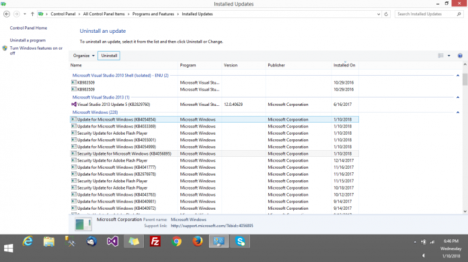The image size is (468, 262).
Task: Expand the address bar history dropdown
Action: coord(379,14)
